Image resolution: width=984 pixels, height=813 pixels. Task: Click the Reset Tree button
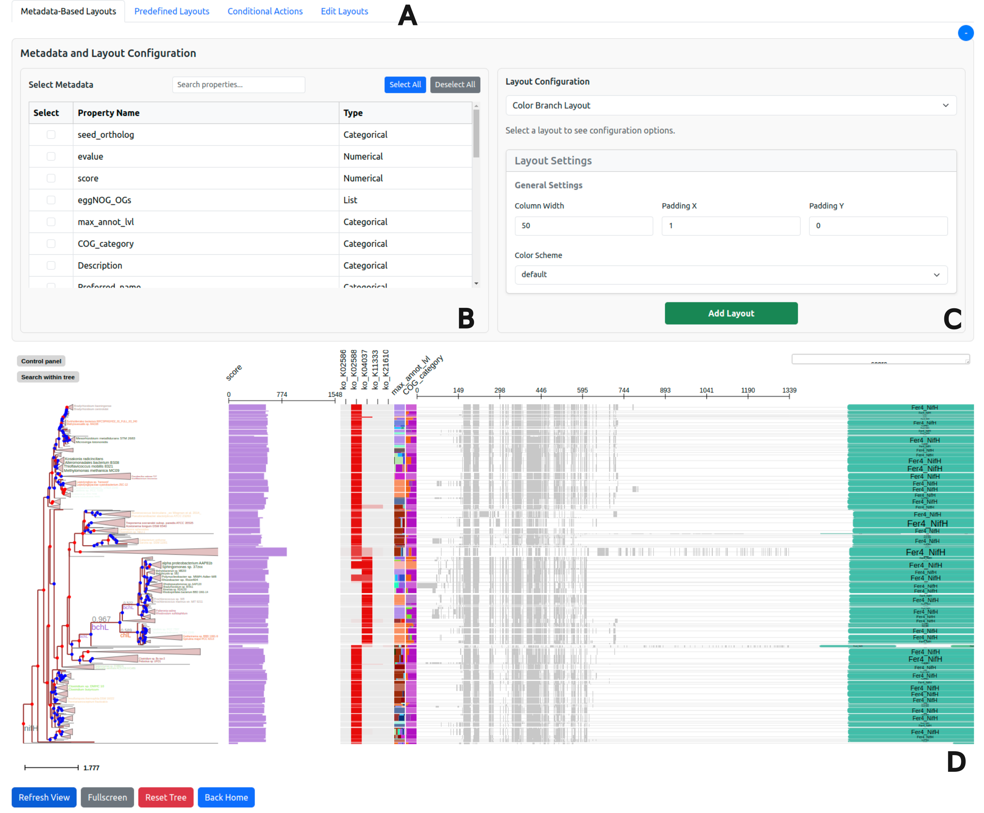tap(166, 797)
